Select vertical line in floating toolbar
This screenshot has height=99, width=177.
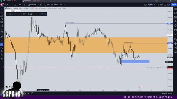coord(17,14)
